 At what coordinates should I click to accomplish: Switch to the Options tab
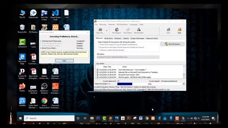click(126, 38)
